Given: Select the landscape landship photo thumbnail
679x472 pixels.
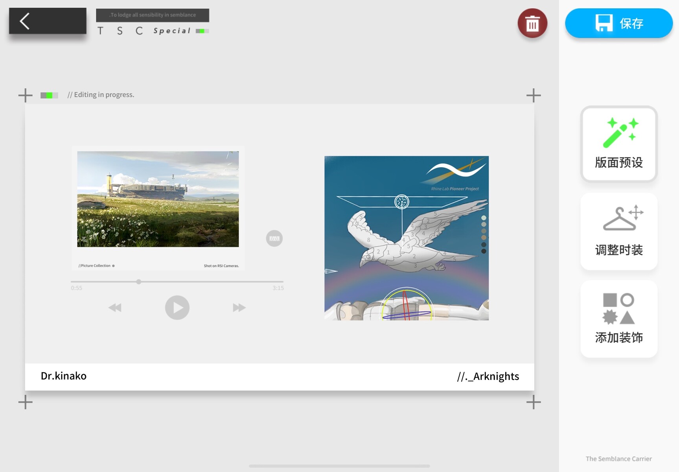Looking at the screenshot, I should 158,199.
